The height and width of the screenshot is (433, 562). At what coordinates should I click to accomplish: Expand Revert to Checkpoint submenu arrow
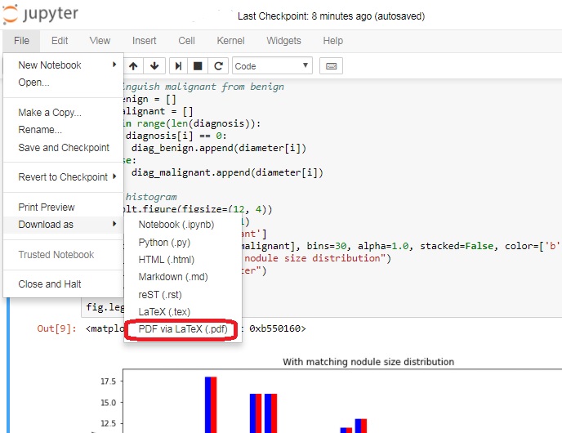click(x=114, y=176)
